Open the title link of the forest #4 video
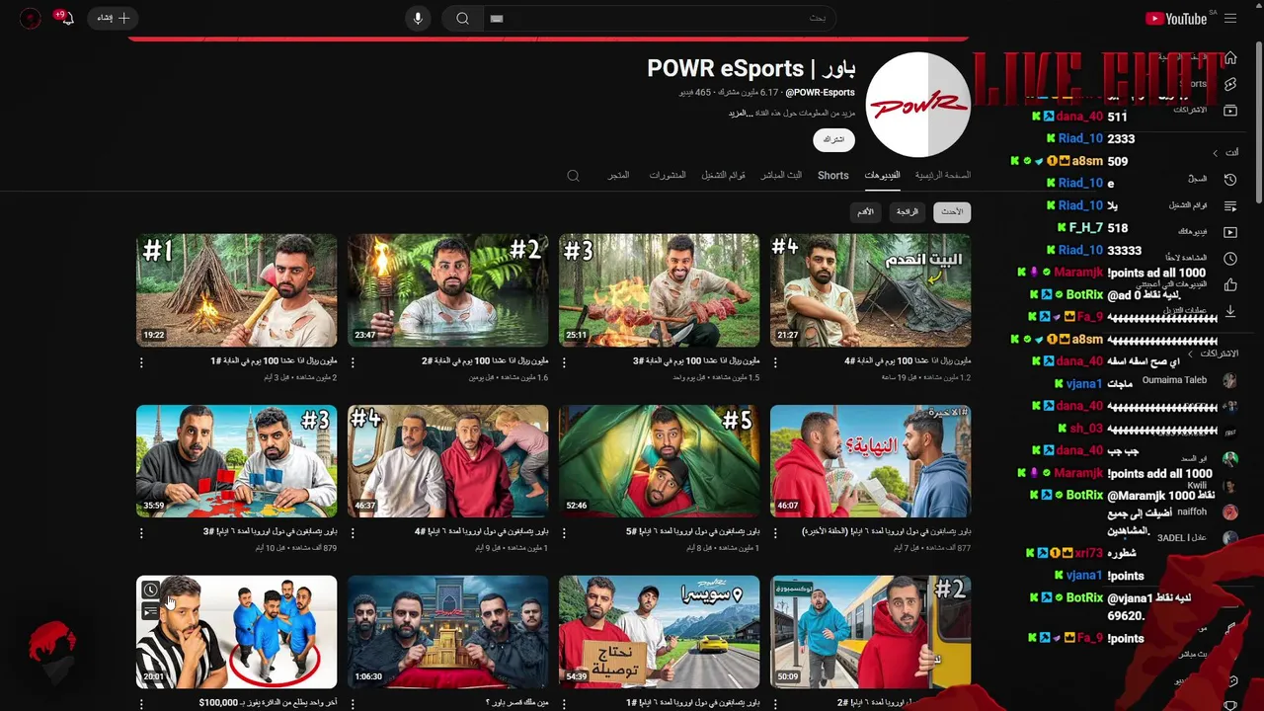Viewport: 1264px width, 711px height. (908, 360)
